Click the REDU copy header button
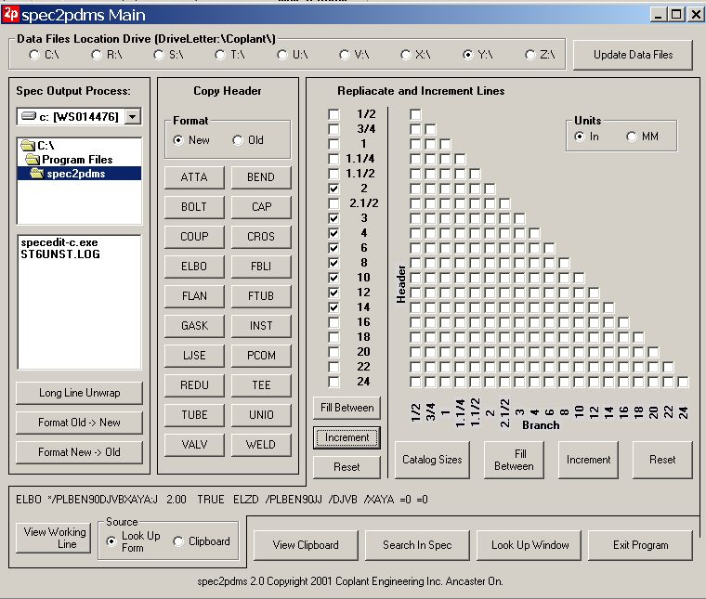This screenshot has width=706, height=599. pyautogui.click(x=194, y=384)
